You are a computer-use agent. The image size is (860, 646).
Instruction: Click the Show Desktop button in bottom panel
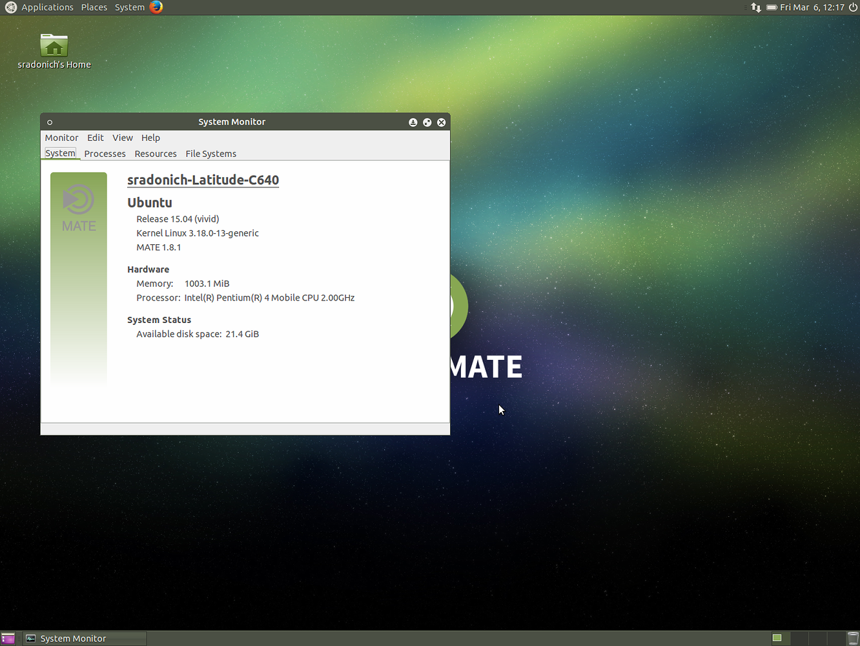tap(8, 638)
